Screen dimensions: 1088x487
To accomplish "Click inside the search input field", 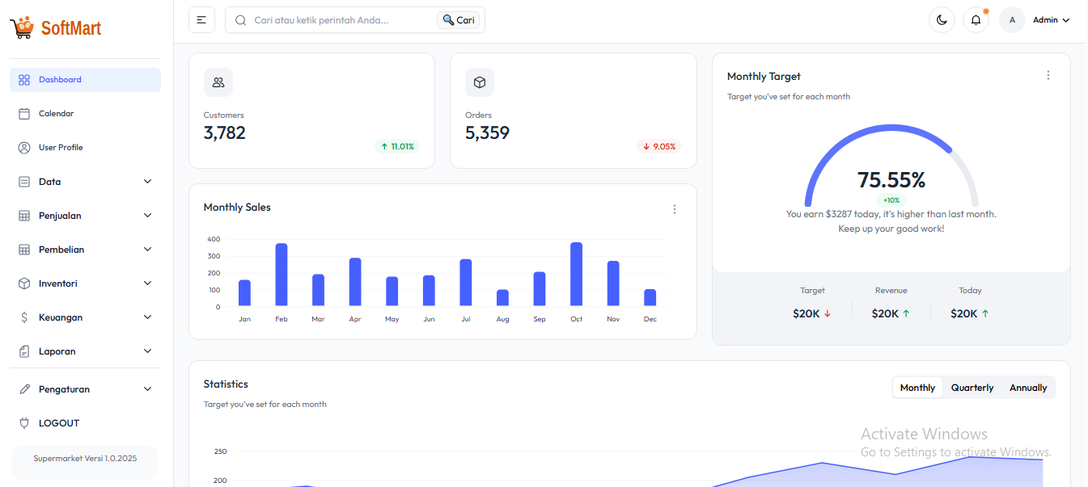I will (x=332, y=19).
